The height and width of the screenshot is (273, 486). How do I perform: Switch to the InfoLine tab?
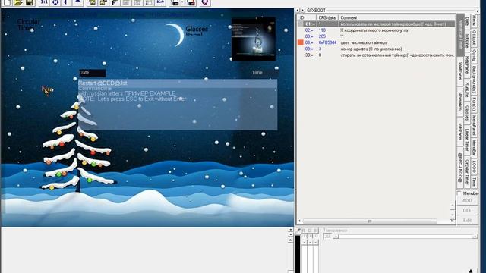467,40
